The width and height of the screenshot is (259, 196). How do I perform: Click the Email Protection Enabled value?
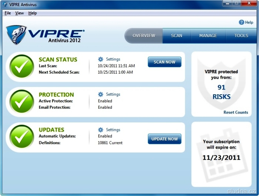coord(105,107)
